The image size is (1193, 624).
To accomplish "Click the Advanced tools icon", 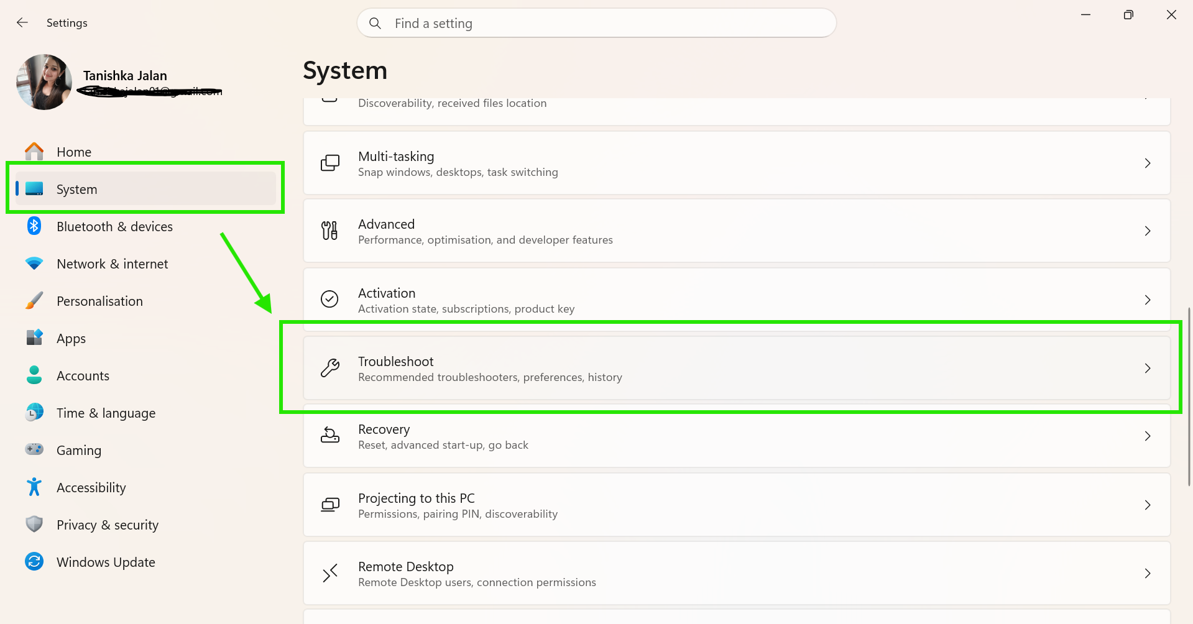I will (329, 231).
